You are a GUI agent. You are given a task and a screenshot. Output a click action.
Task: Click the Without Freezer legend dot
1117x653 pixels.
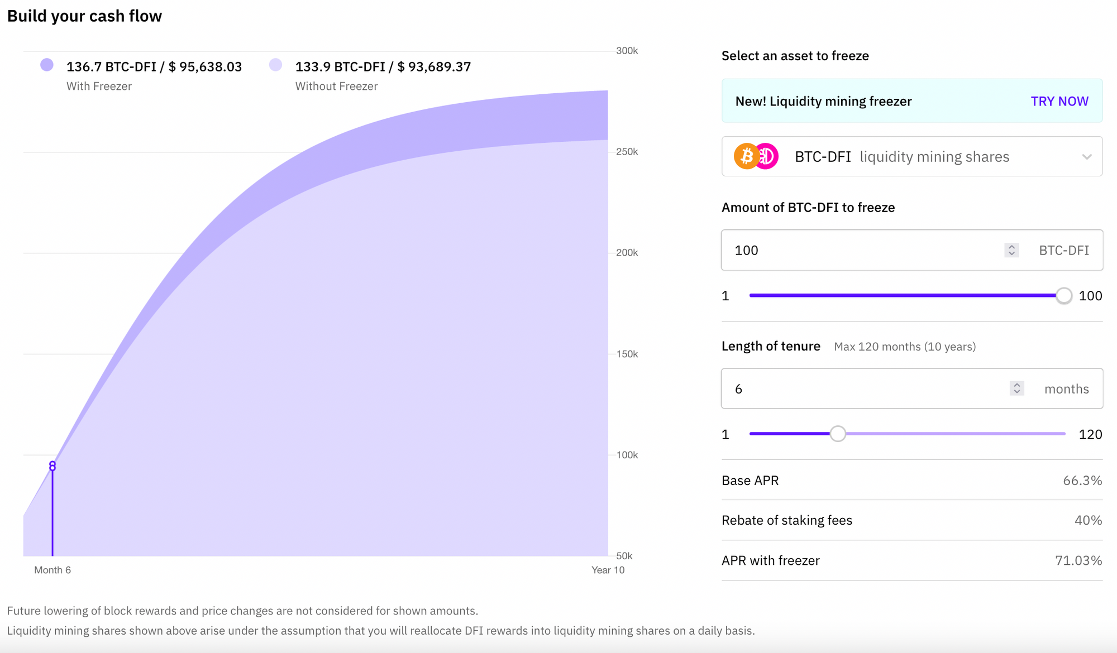[x=275, y=65]
